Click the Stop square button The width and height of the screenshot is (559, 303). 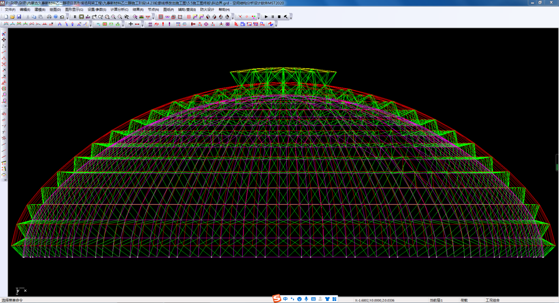coord(279,17)
